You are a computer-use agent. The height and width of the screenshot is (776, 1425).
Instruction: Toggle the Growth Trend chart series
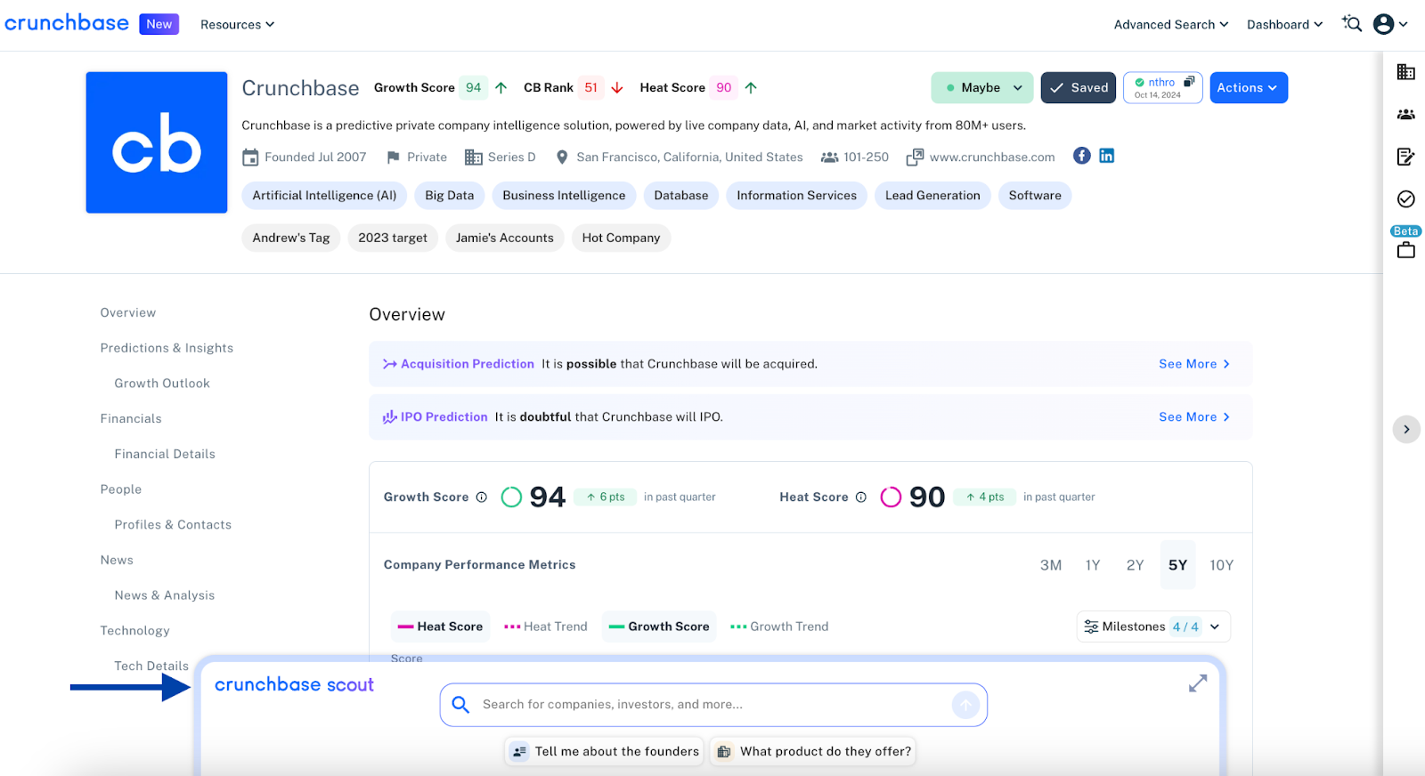(779, 626)
